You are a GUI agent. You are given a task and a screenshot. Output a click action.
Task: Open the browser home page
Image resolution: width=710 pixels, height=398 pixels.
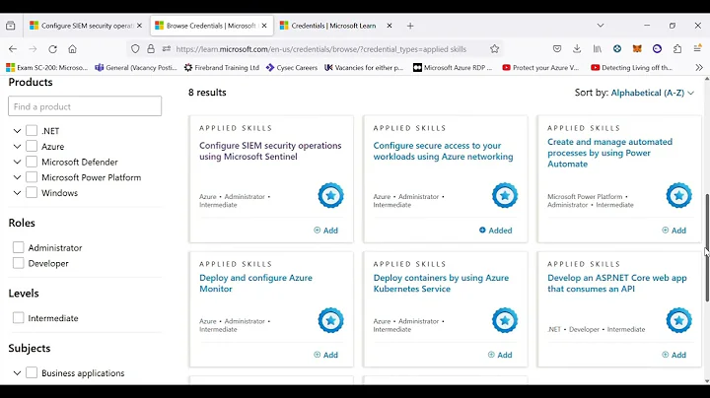coord(72,49)
